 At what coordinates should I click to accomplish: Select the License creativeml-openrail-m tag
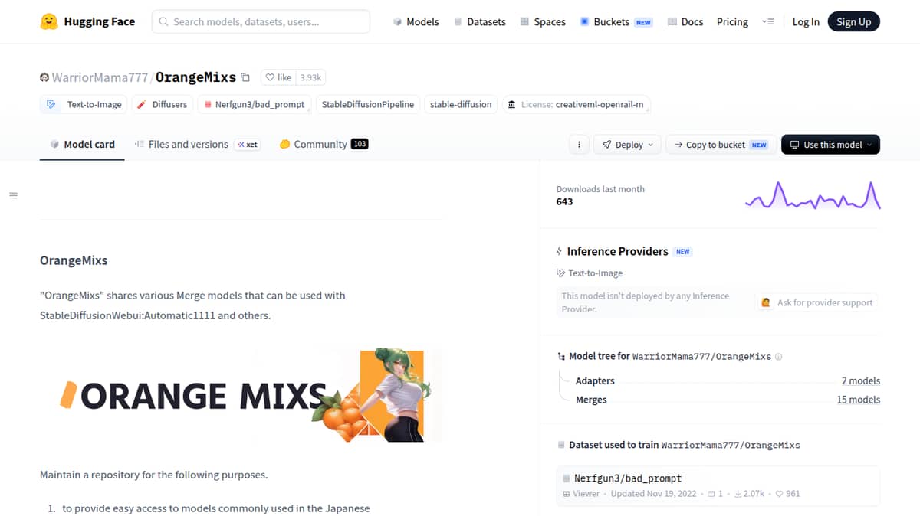coord(576,104)
